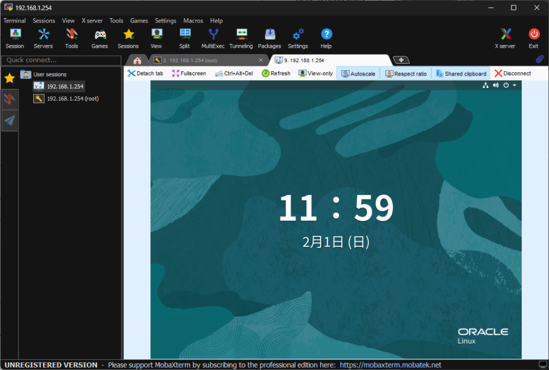549x370 pixels.
Task: Click the X server icon
Action: click(505, 38)
